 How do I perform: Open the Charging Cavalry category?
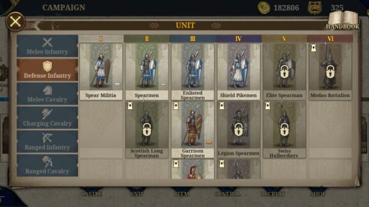(47, 118)
